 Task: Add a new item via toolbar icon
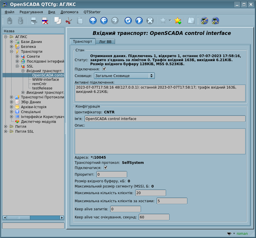pos(34,21)
